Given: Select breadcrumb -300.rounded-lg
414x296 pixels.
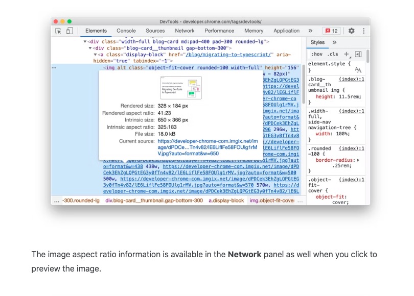Looking at the screenshot, I should point(81,201).
